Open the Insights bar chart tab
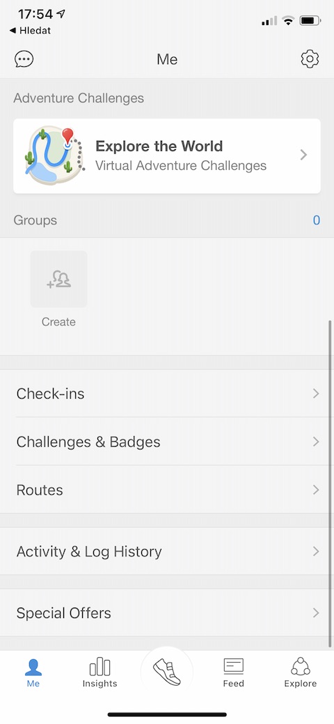The width and height of the screenshot is (334, 724). [x=100, y=667]
